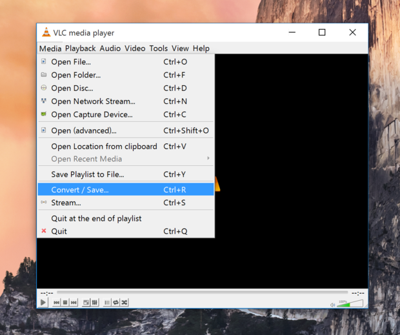Viewport: 400px width, 335px height.
Task: Click the previous media skip-back button
Action: [x=57, y=303]
